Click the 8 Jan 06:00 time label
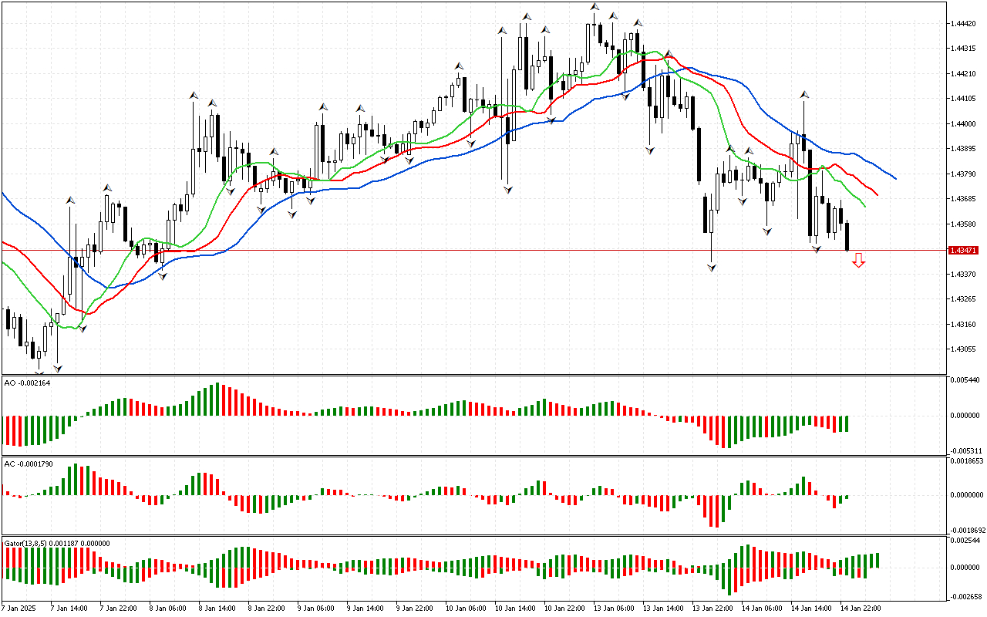Viewport: 987px width, 617px height. (x=167, y=609)
